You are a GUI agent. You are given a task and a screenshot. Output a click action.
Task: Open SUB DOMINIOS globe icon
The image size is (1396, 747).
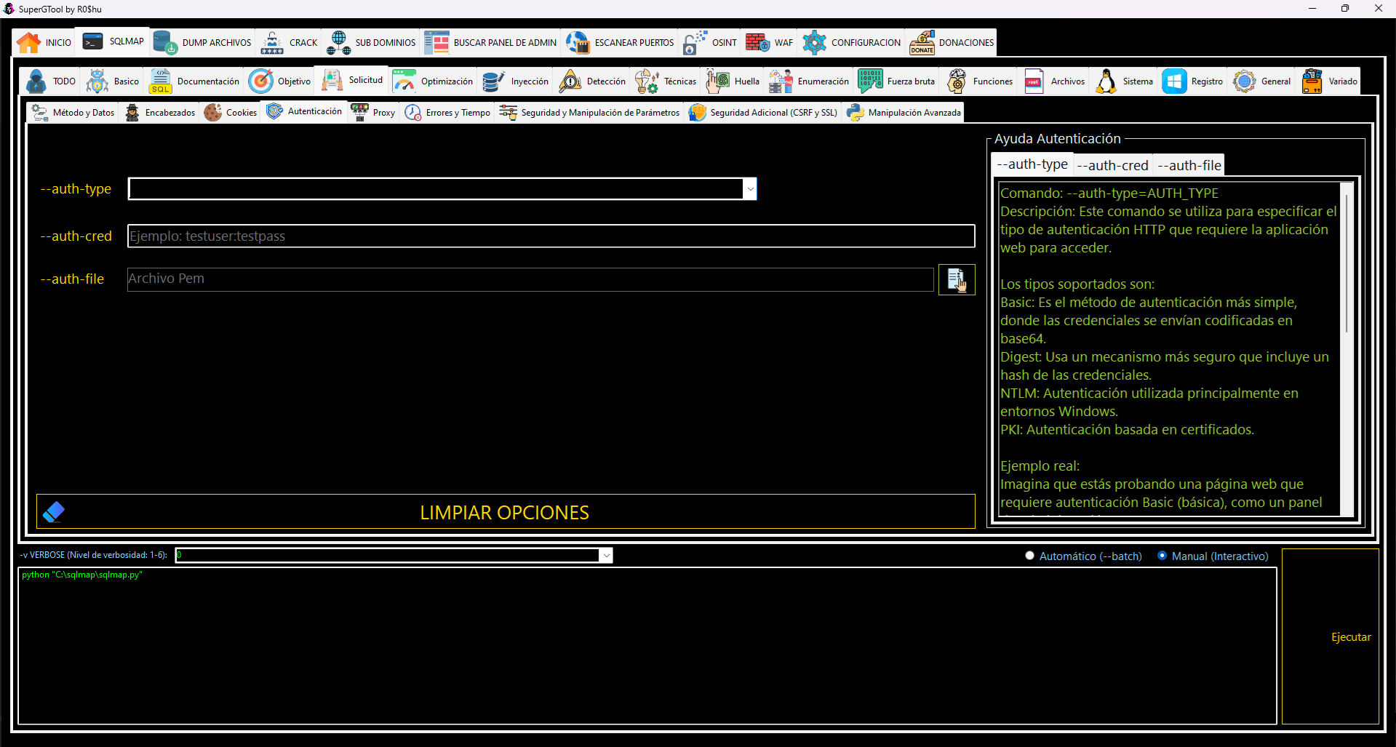[x=338, y=43]
